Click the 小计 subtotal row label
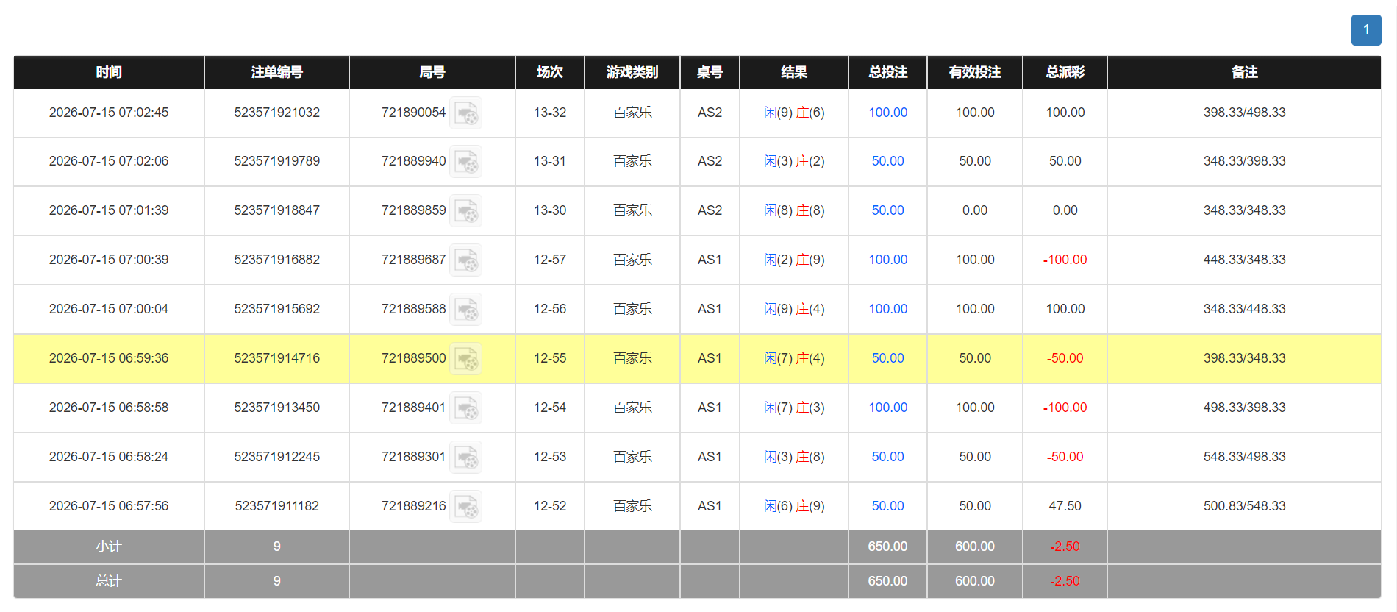The height and width of the screenshot is (612, 1397). 109,547
